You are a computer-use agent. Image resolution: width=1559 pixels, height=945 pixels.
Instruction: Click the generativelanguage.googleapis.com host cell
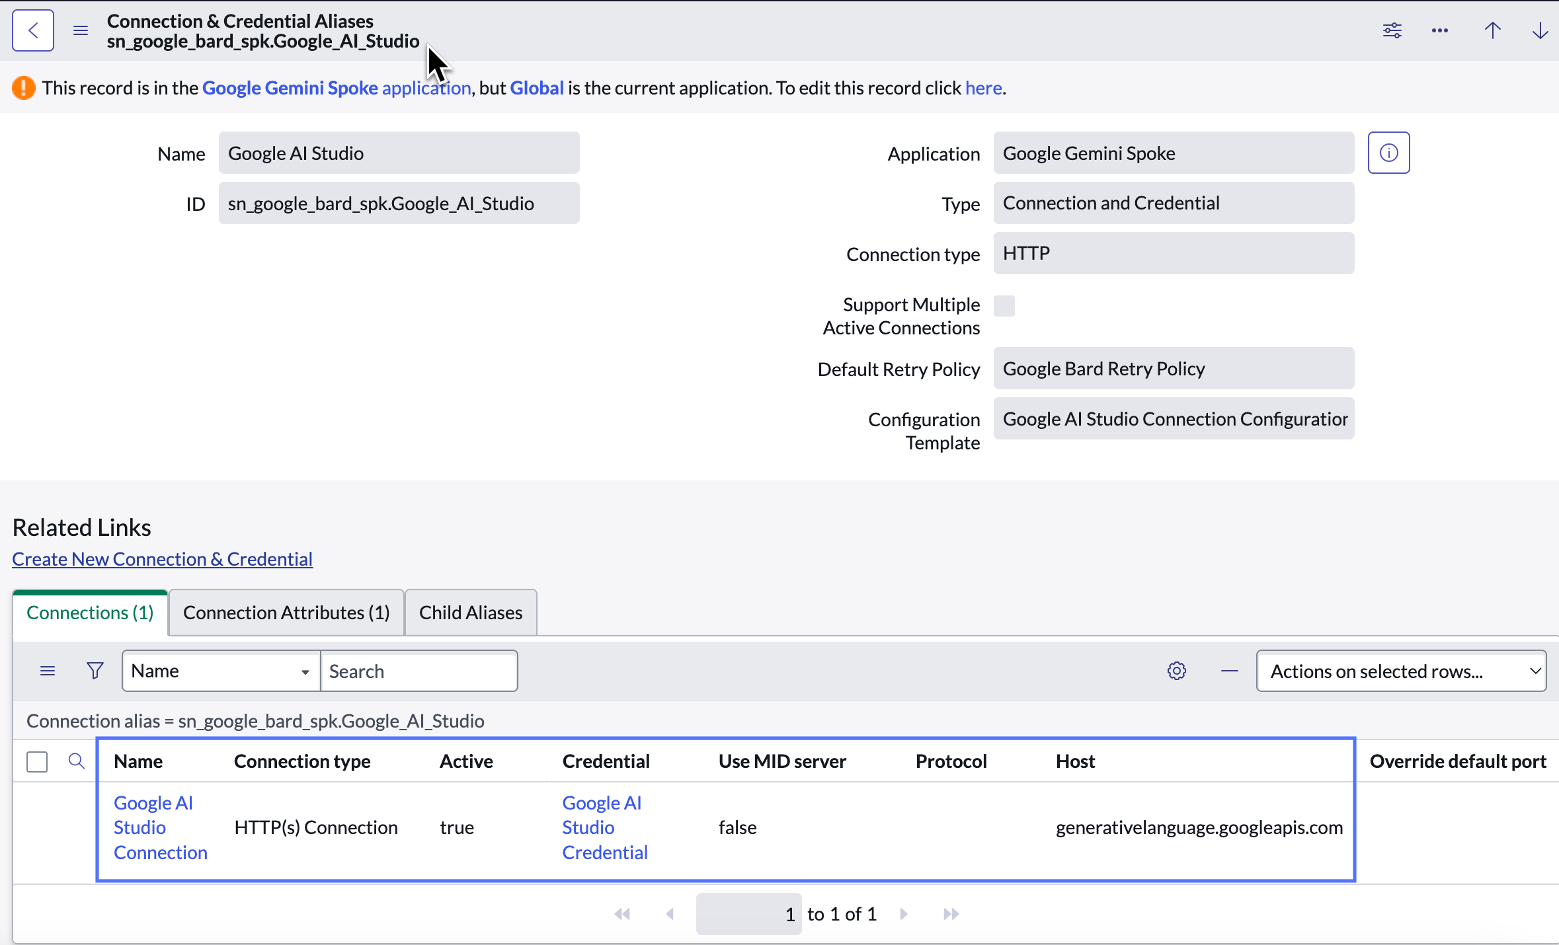pos(1199,827)
